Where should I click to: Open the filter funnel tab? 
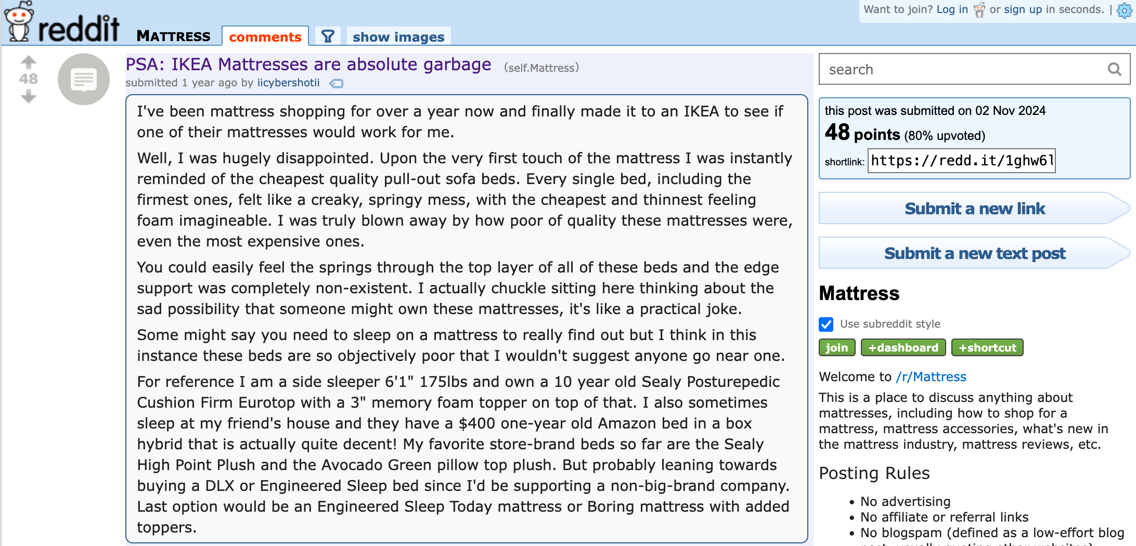coord(328,36)
